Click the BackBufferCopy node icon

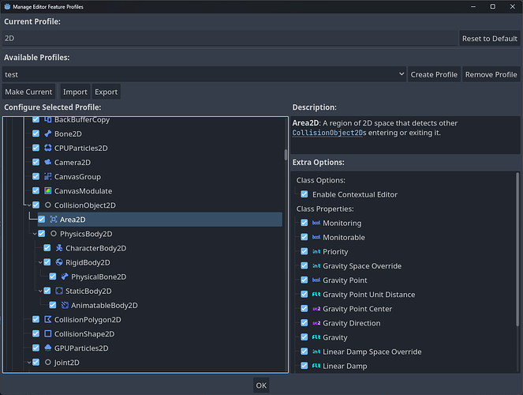click(x=47, y=119)
